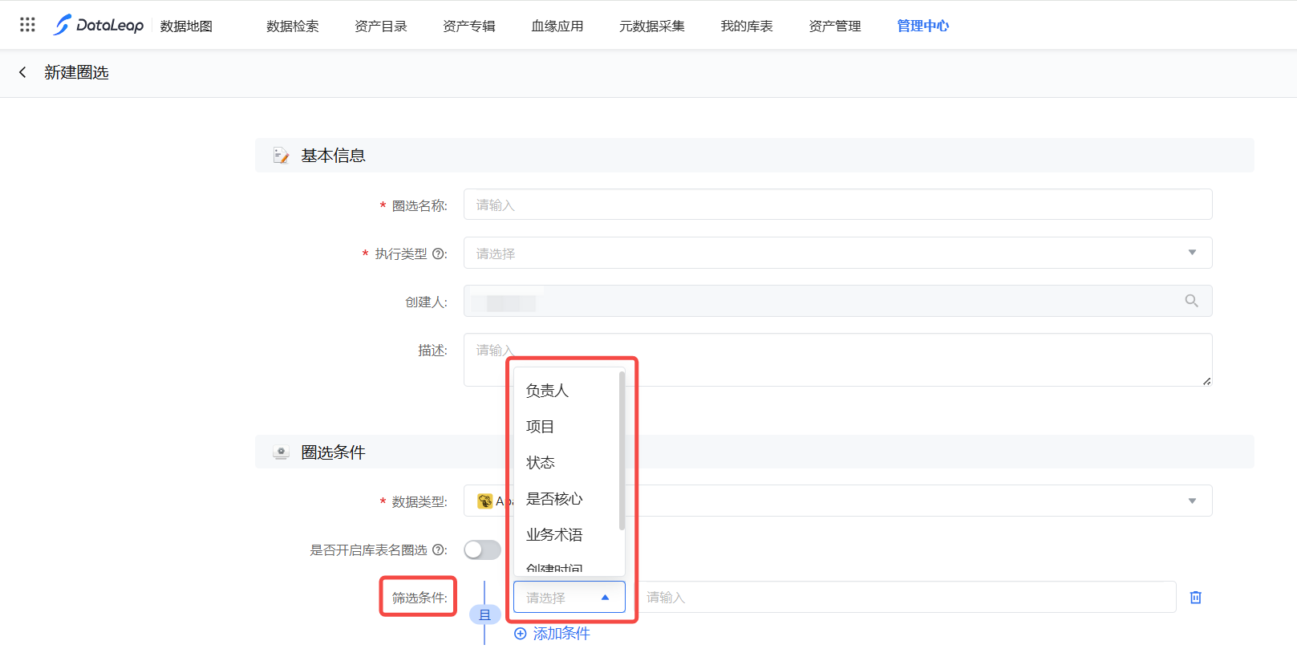
Task: Open the 元数据采集 nav tab
Action: coord(652,26)
